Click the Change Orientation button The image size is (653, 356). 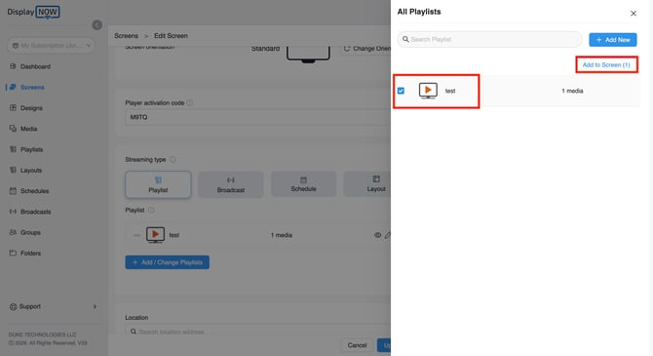click(x=366, y=49)
